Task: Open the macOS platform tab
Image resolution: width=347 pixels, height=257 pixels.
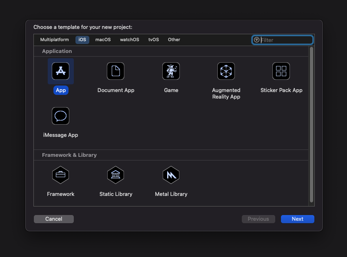Action: pos(103,40)
